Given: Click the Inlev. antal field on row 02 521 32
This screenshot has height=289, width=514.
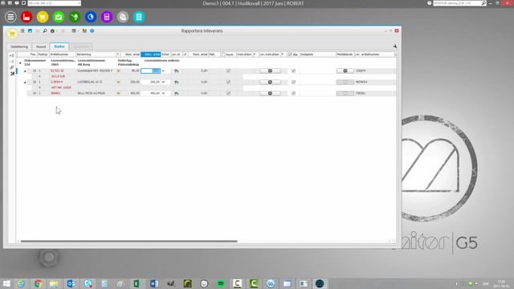Looking at the screenshot, I should point(151,71).
